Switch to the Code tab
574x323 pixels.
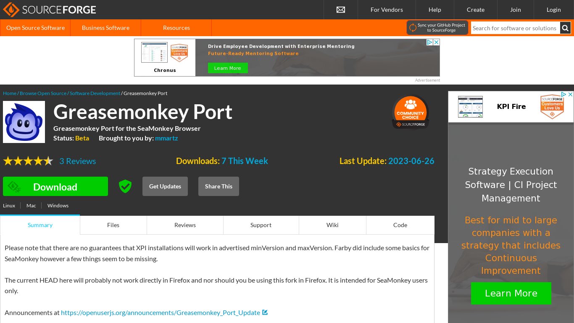tap(400, 225)
